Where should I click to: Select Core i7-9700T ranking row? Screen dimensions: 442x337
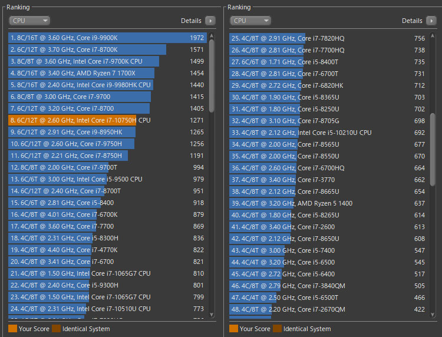click(x=108, y=167)
